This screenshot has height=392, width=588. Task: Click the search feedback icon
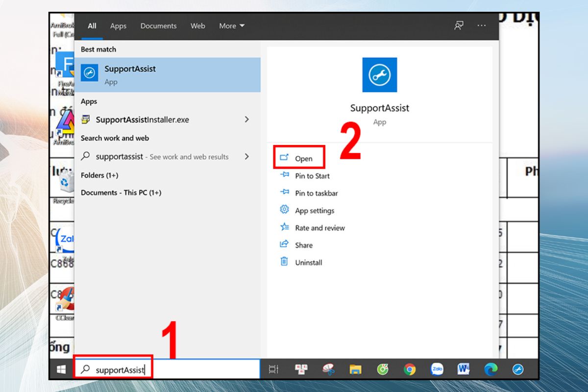coord(459,26)
